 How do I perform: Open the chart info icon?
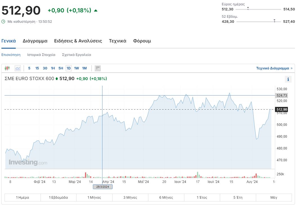(288, 79)
